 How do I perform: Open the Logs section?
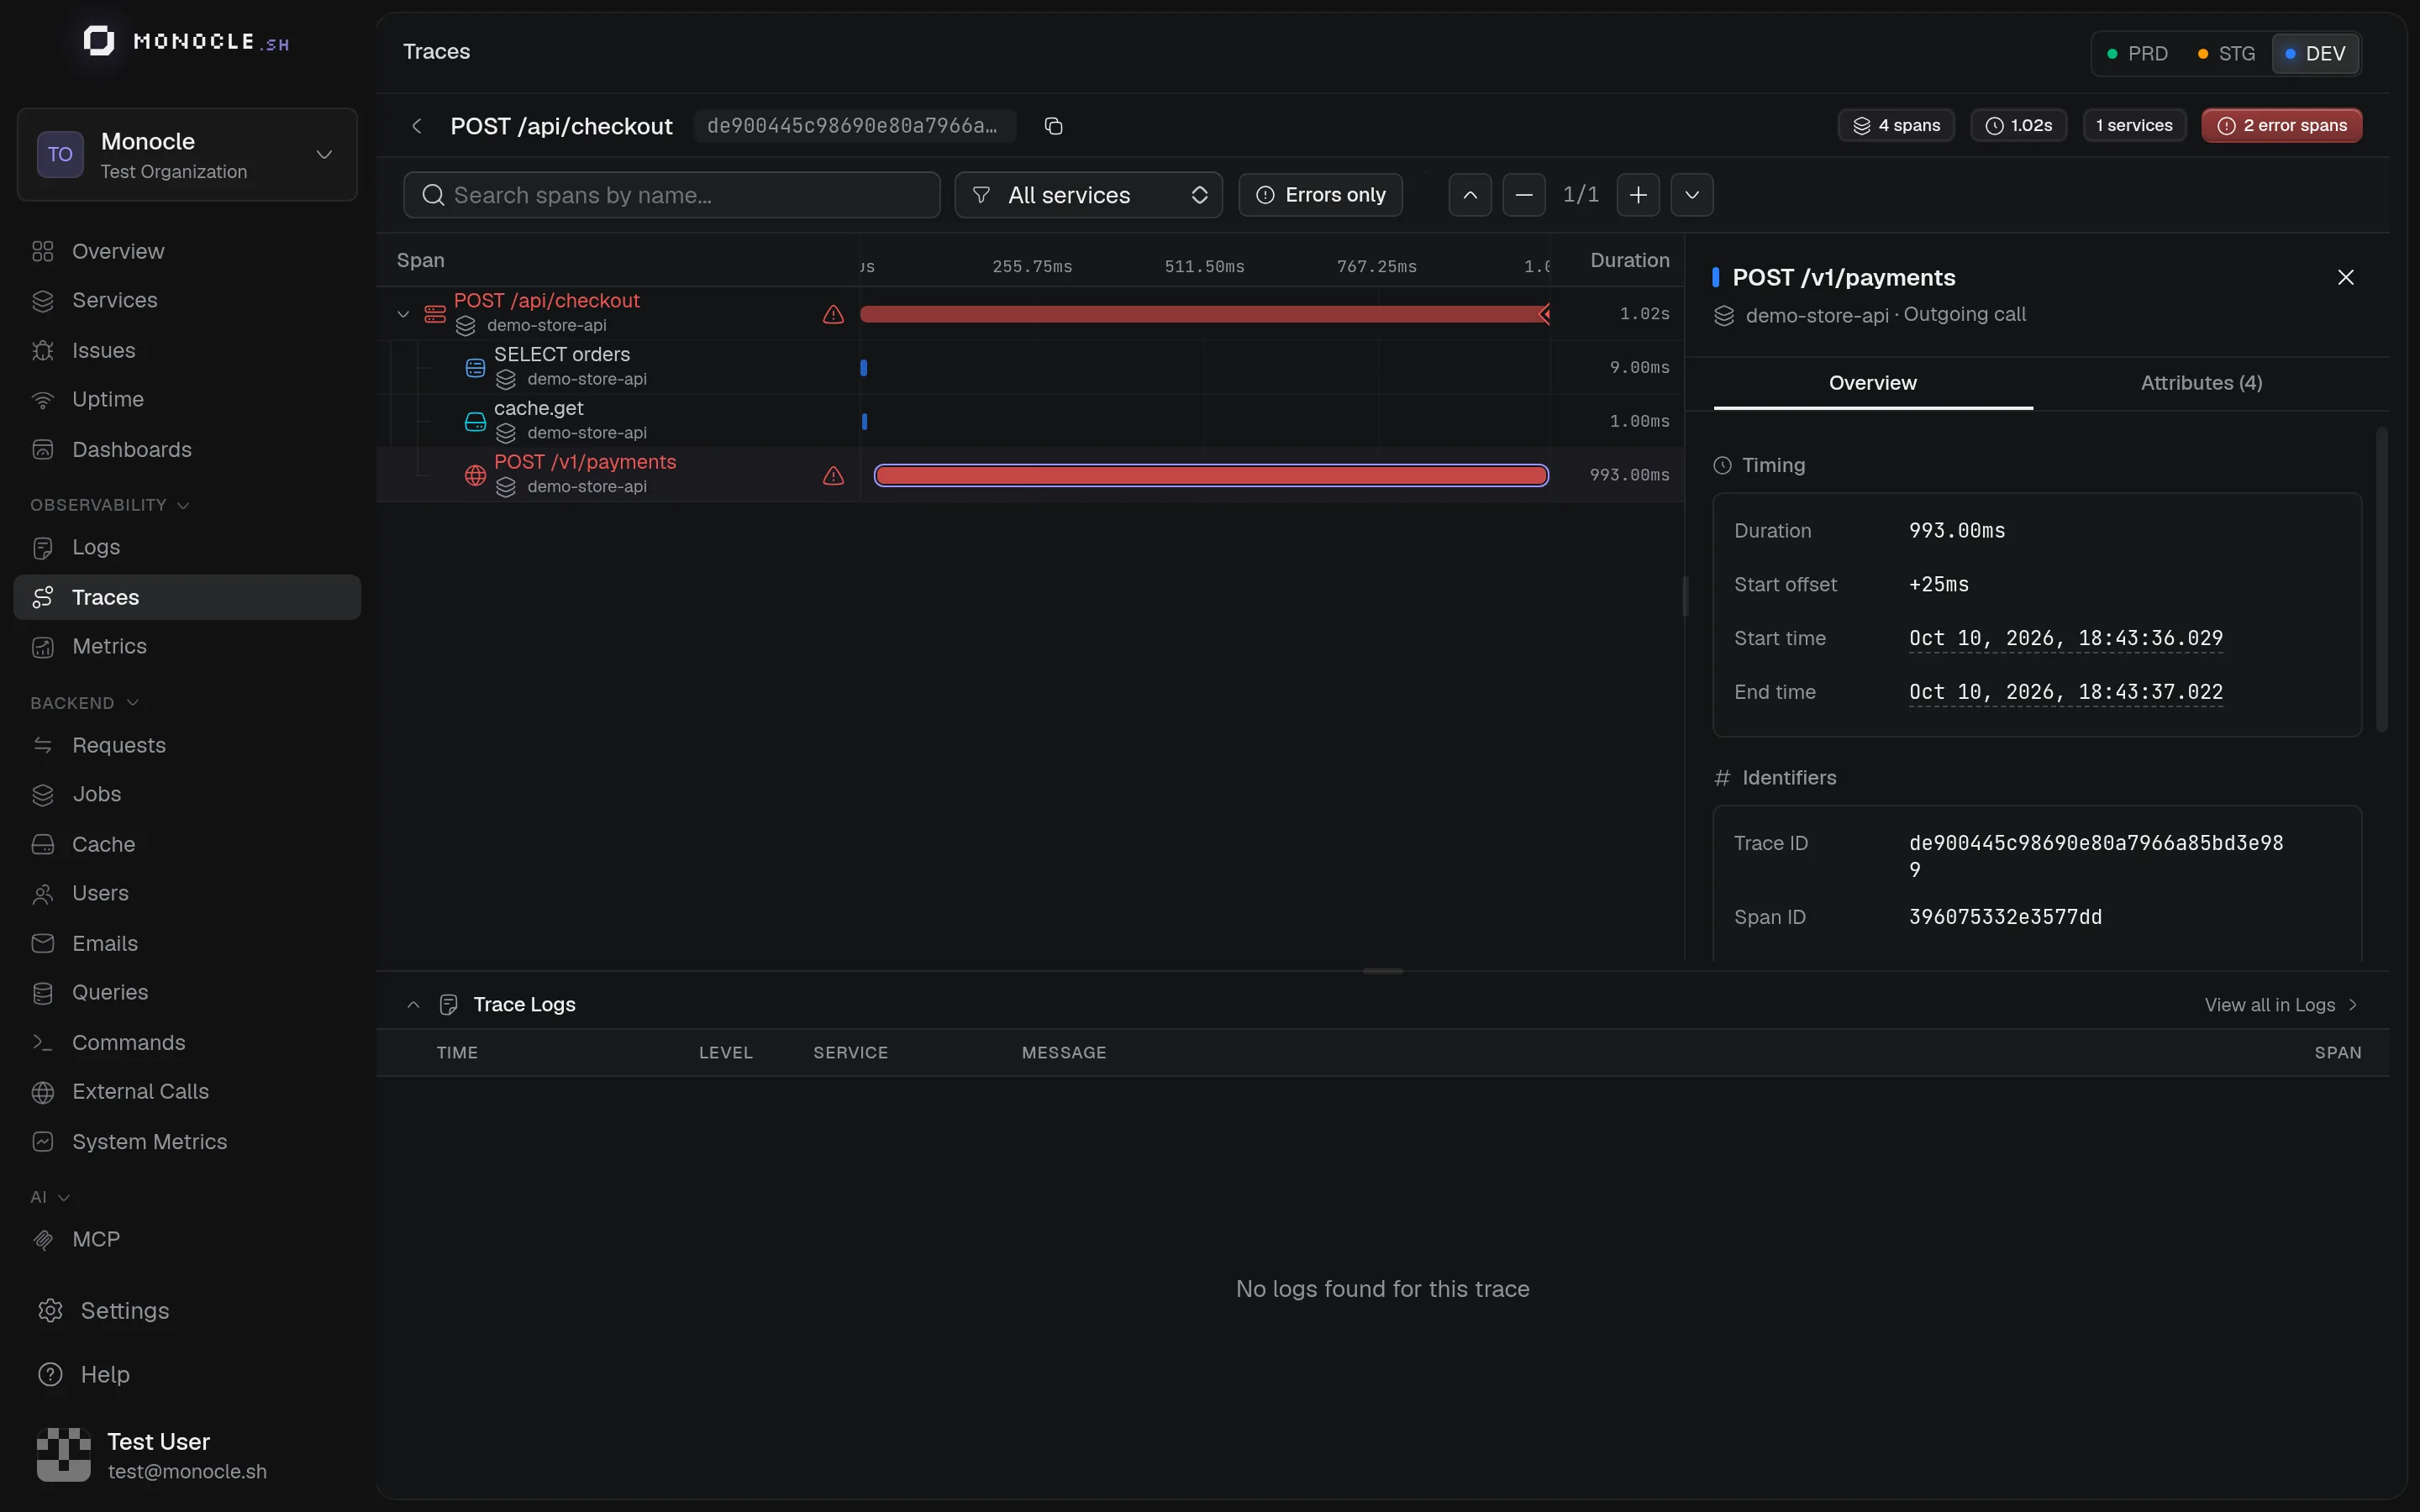(187, 547)
